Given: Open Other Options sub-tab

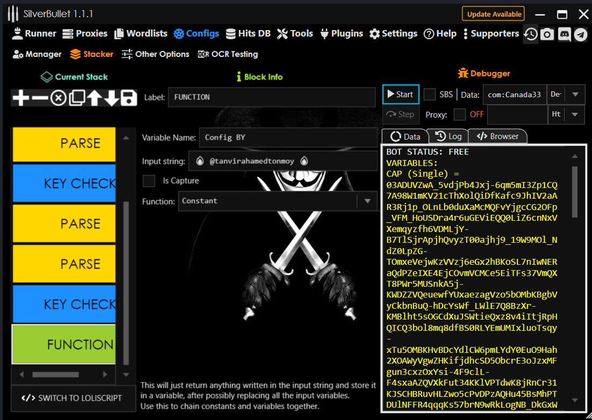Looking at the screenshot, I should pyautogui.click(x=155, y=54).
